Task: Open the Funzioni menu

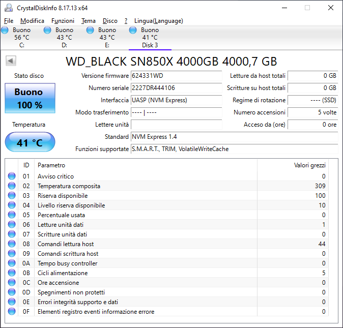Action: pyautogui.click(x=63, y=21)
